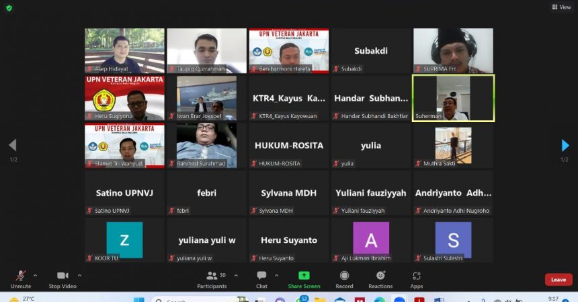Open Reactions emoji menu
This screenshot has height=302, width=578.
(380, 276)
